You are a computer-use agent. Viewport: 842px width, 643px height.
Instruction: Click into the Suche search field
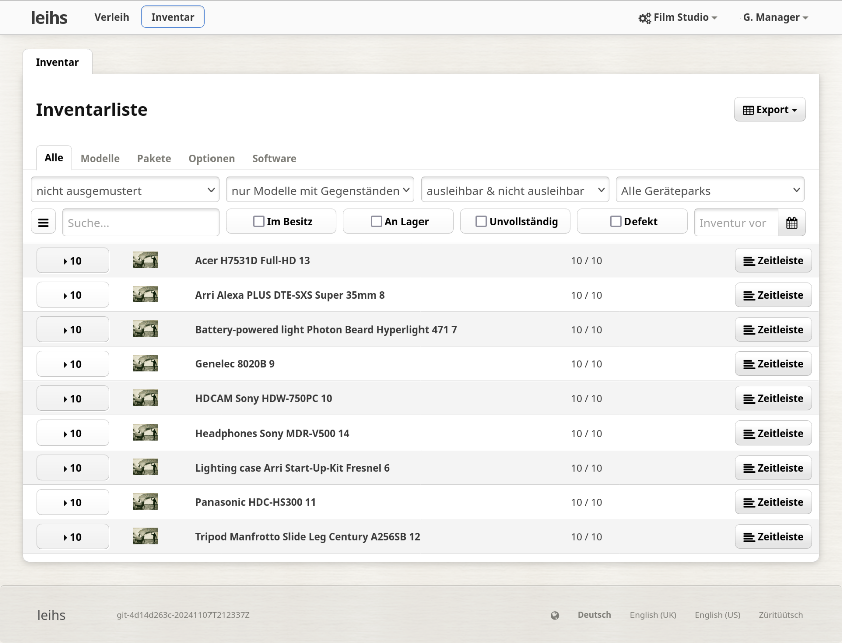tap(141, 223)
